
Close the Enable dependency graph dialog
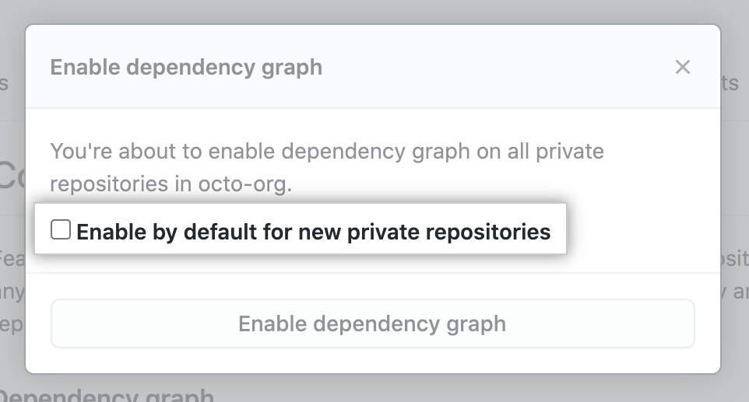tap(683, 67)
